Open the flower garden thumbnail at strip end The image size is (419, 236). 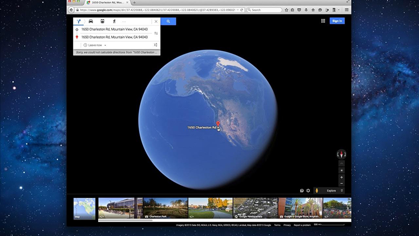coord(337,208)
